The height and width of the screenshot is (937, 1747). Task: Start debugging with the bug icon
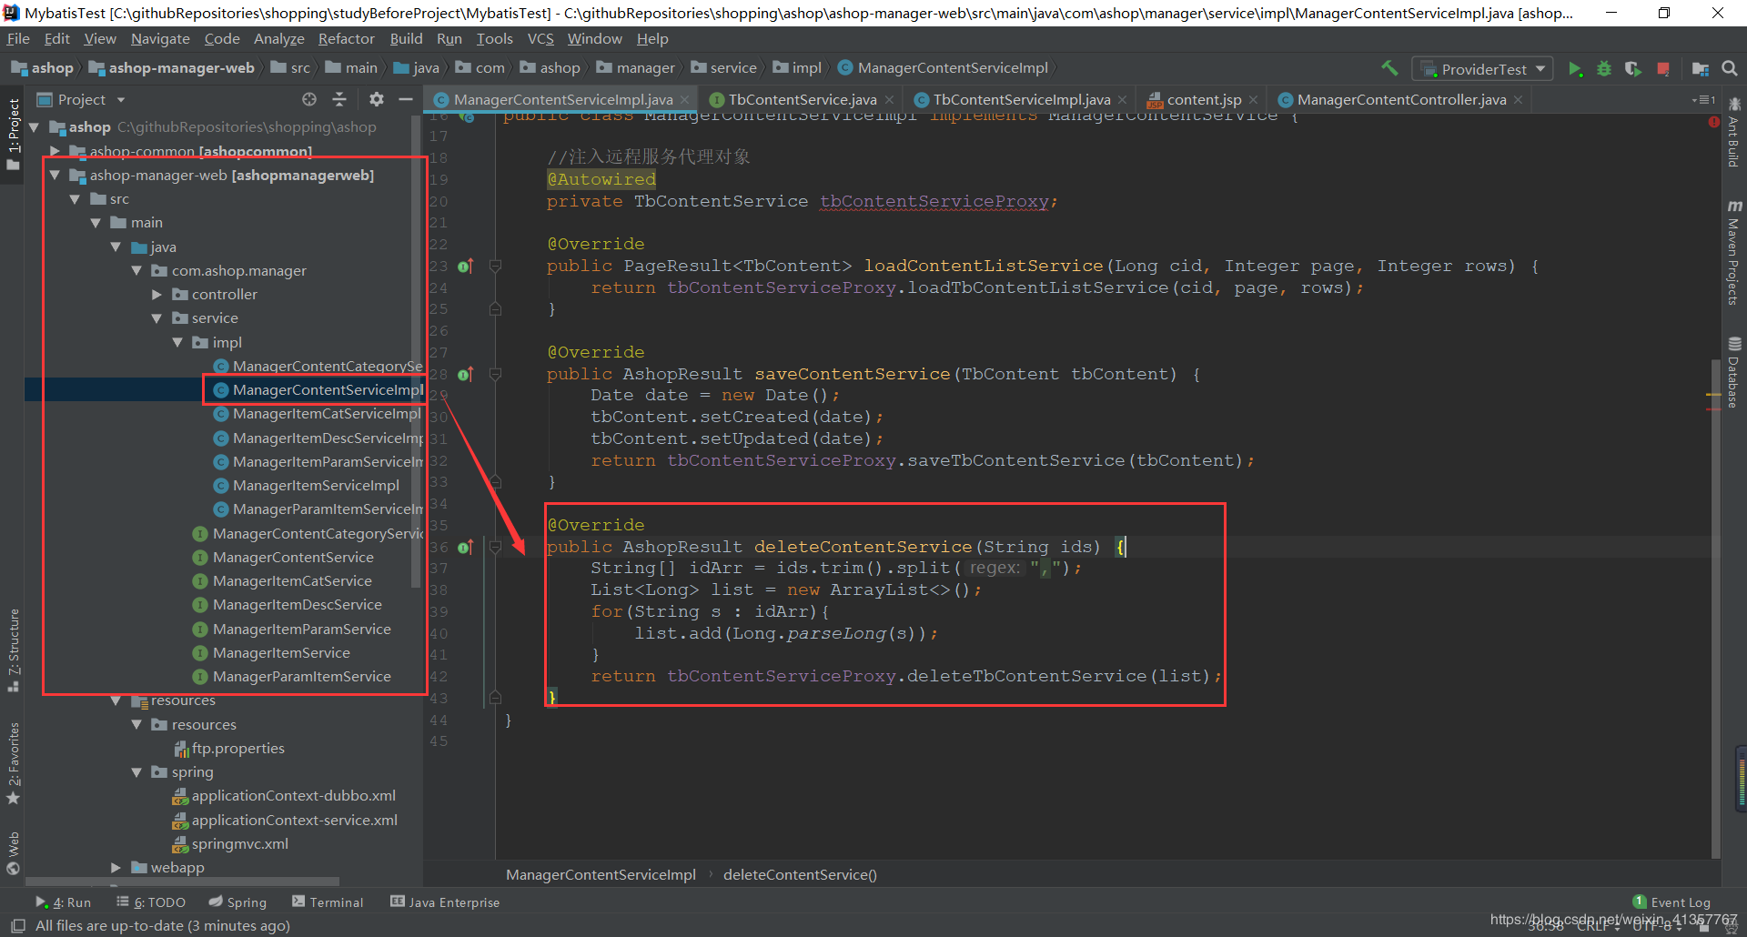(x=1604, y=69)
